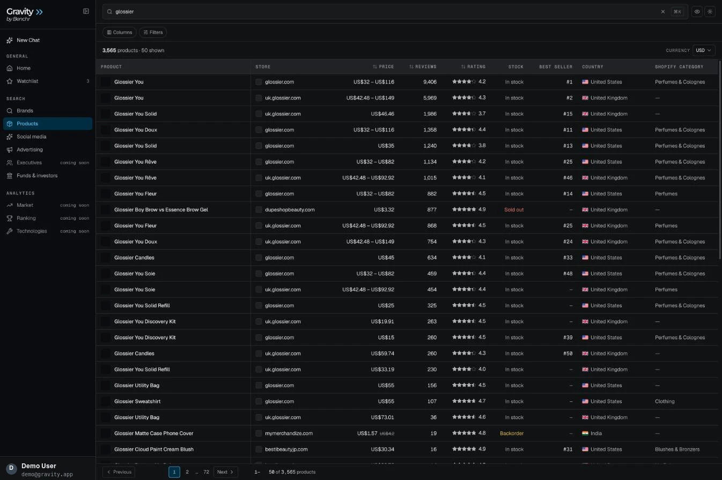
Task: Click the mymerchandize.com store link
Action: 289,433
